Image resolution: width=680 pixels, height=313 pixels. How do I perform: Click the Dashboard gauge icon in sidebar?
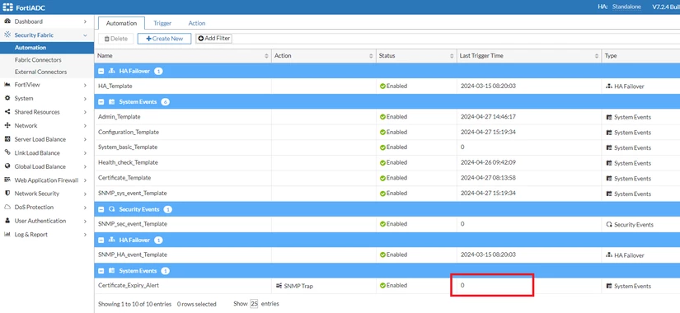point(7,21)
